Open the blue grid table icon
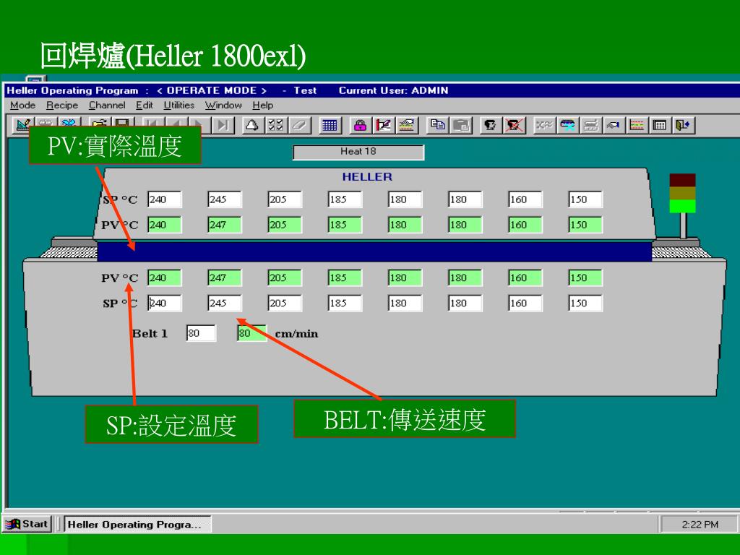740x555 pixels. [330, 125]
